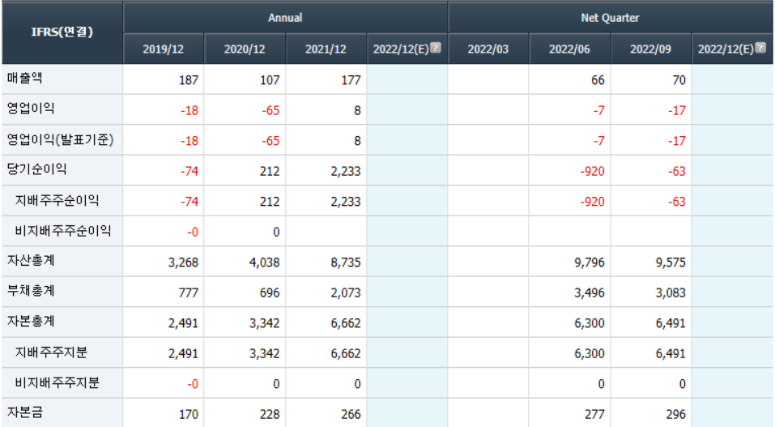Click 매출액 value 70 for 2022/09
This screenshot has height=427, width=775.
click(679, 80)
